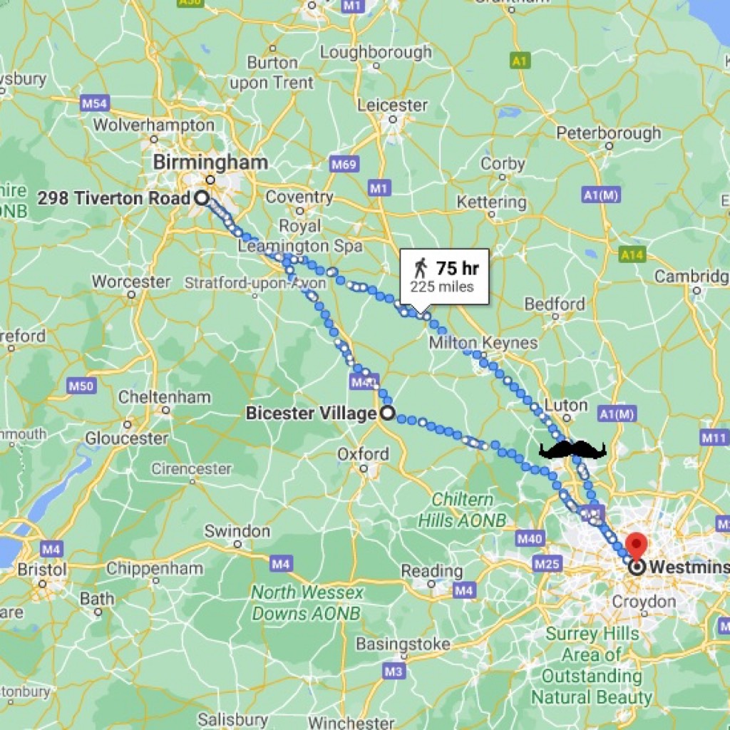Viewport: 730px width, 730px height.
Task: Click the M50 motorway shield
Action: pos(81,386)
